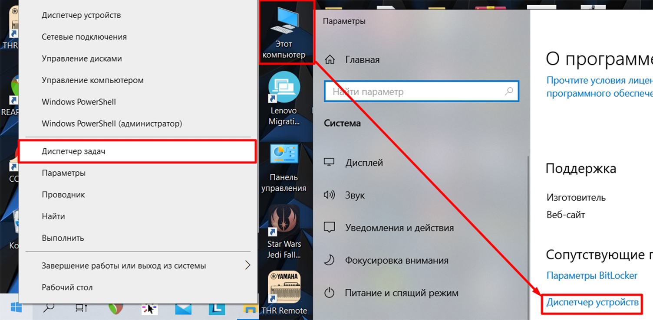Choose Диспетчер устройств in the context menu
The width and height of the screenshot is (653, 320).
pos(81,15)
